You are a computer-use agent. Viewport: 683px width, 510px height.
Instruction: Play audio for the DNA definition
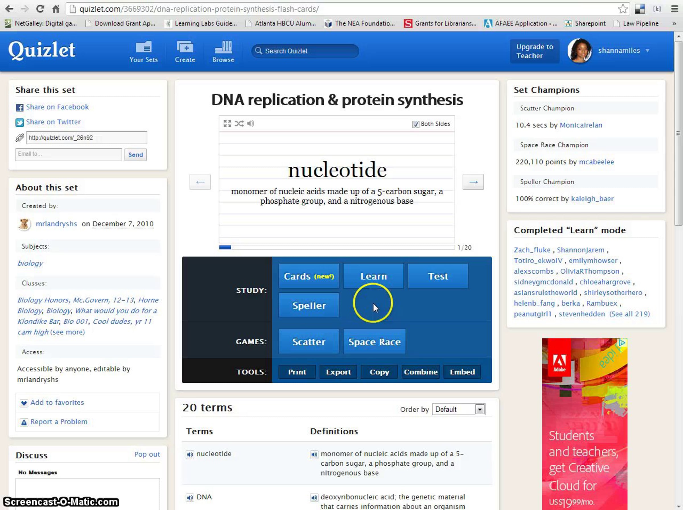[x=314, y=497]
